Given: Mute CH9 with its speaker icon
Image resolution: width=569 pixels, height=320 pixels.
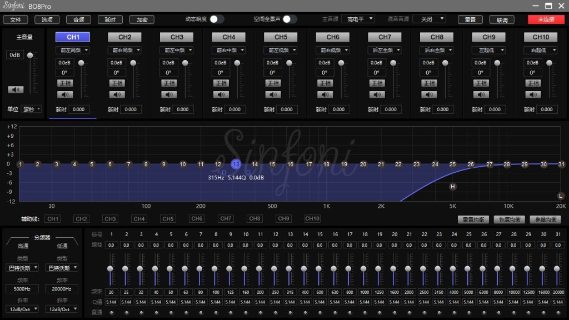Looking at the screenshot, I should click(x=481, y=94).
